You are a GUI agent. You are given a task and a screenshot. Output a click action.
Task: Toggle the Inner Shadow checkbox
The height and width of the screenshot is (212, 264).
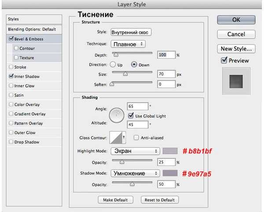point(11,76)
